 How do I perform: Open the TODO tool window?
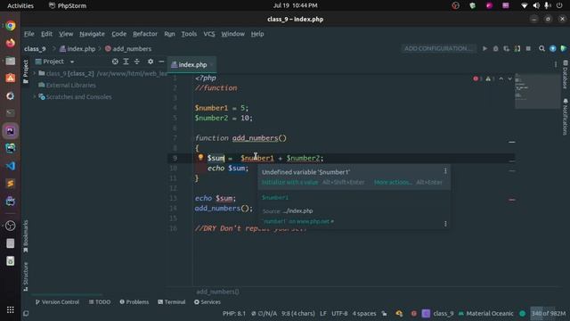100,302
